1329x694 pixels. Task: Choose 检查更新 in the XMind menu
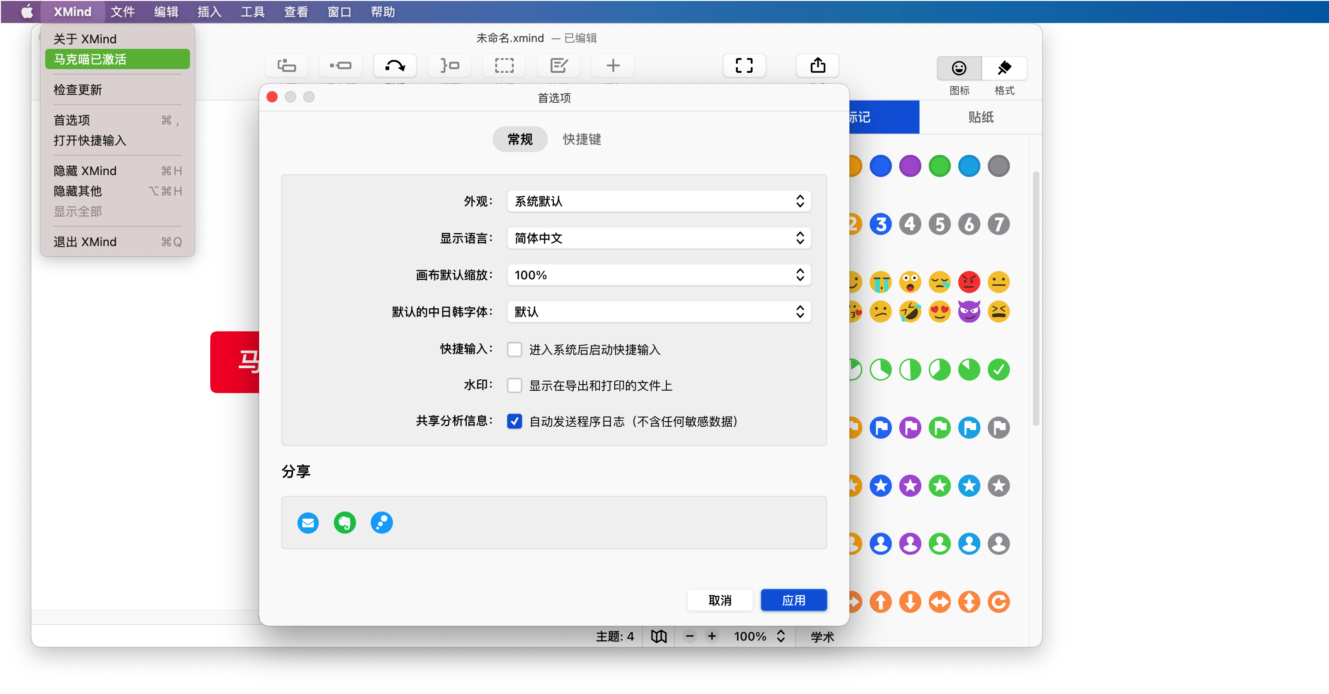(78, 90)
